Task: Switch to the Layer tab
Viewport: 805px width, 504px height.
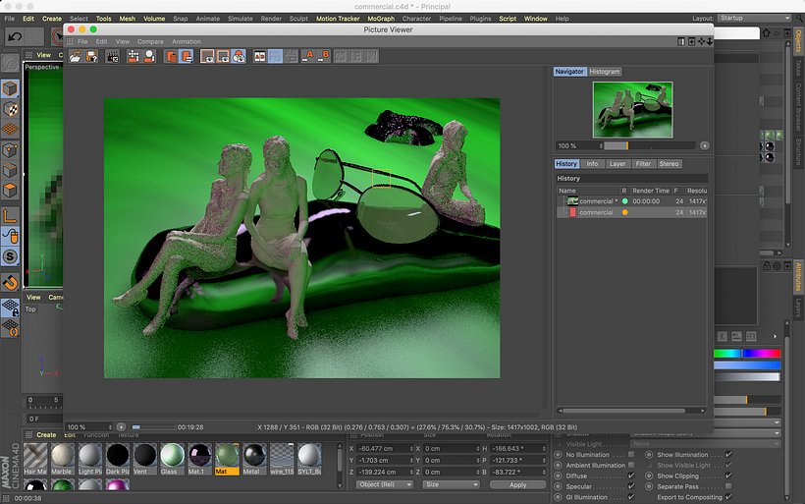Action: click(x=617, y=164)
